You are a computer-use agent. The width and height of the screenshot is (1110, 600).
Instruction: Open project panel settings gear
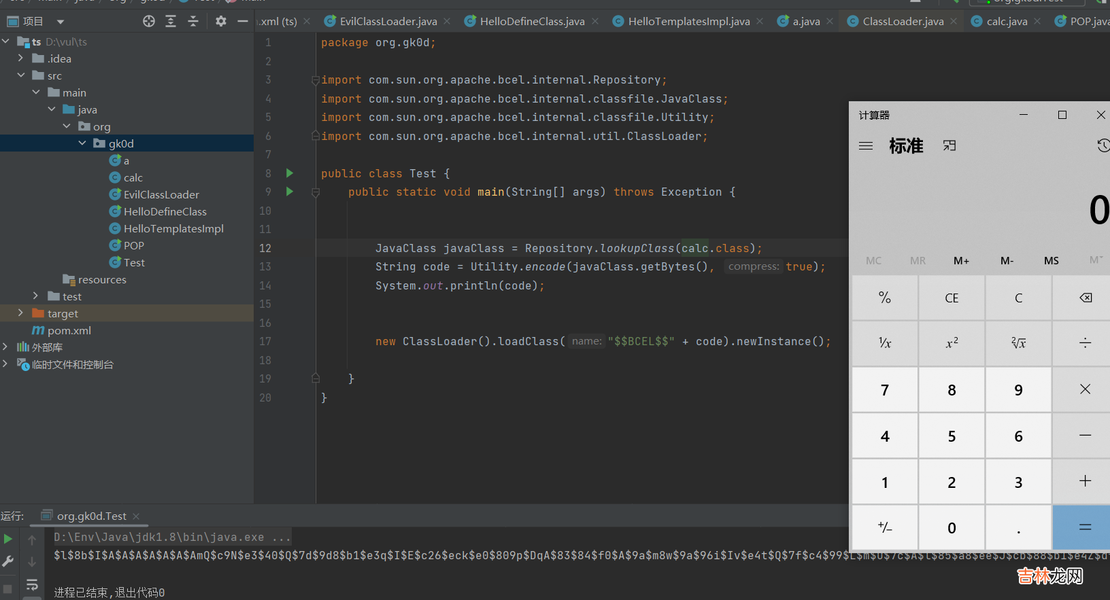221,22
